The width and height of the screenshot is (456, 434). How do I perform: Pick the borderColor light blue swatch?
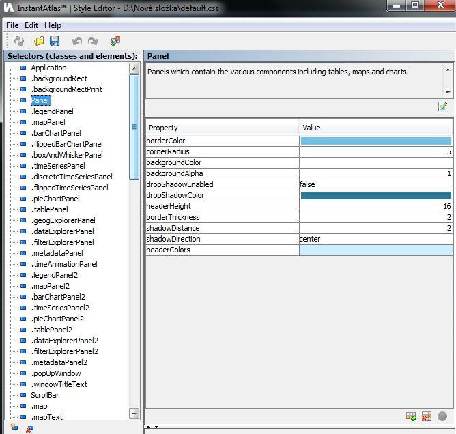pyautogui.click(x=375, y=141)
